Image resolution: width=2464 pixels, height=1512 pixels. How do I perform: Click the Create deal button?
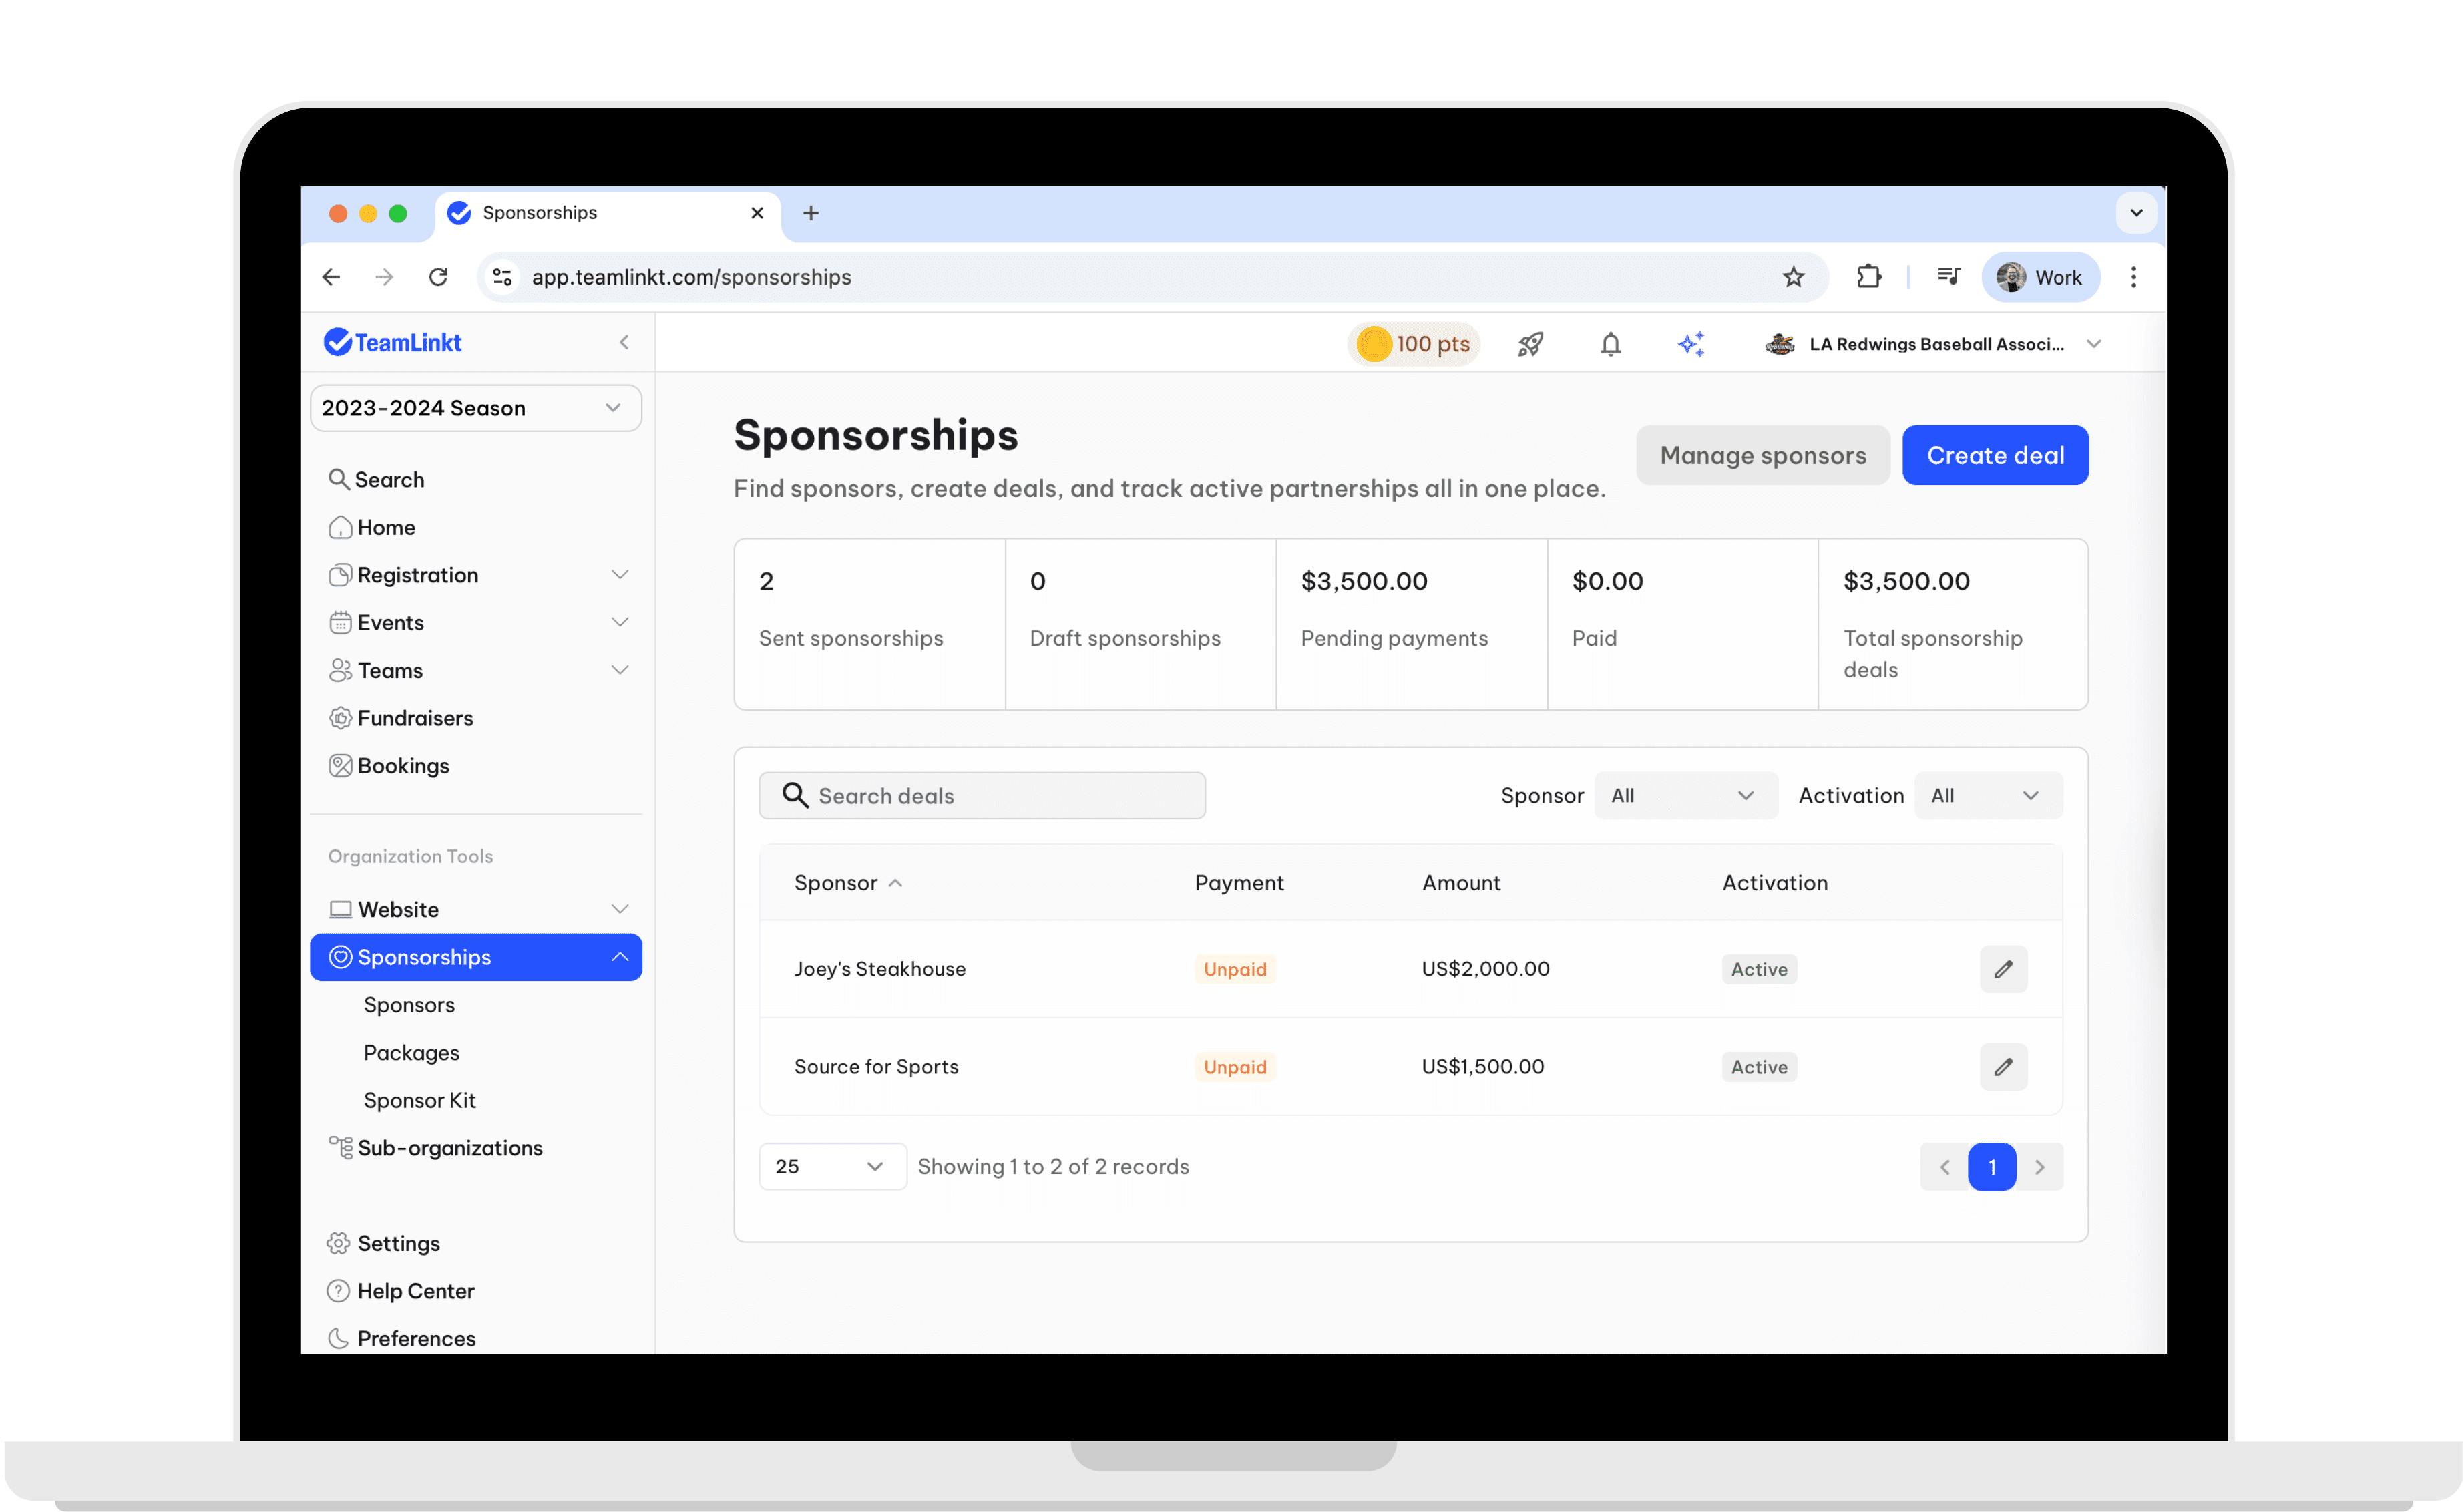tap(1994, 455)
